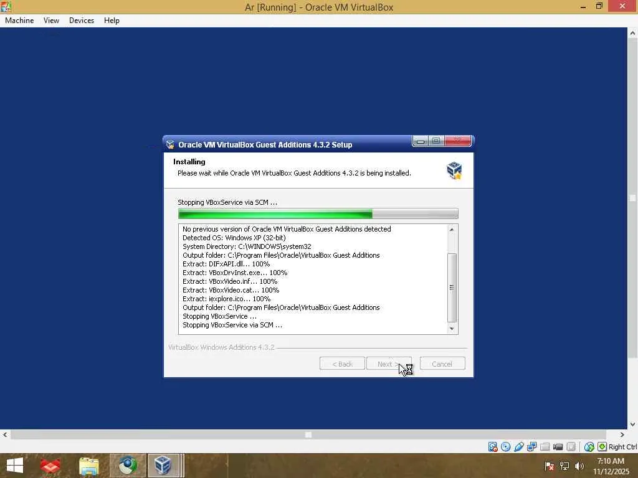Open the red app on the taskbar
This screenshot has width=638, height=478.
(50, 466)
